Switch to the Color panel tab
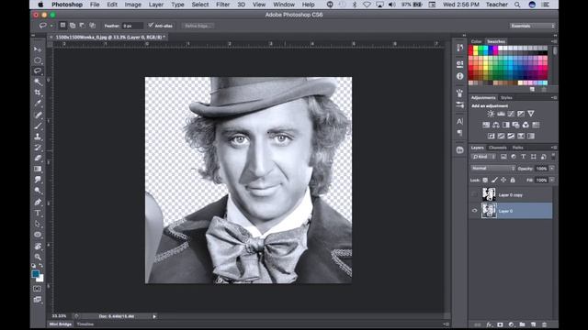Image resolution: width=588 pixels, height=330 pixels. 476,41
